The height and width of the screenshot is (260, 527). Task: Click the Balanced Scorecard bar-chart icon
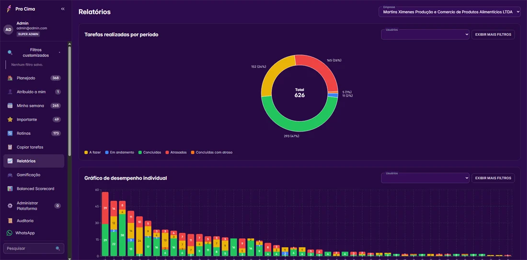pos(10,189)
